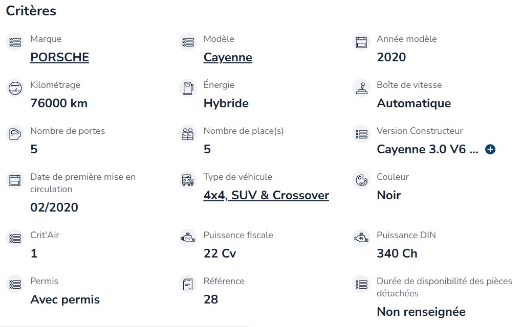Viewport: 521px width, 327px height.
Task: Click the Crit'Air list icon
Action: click(x=15, y=239)
